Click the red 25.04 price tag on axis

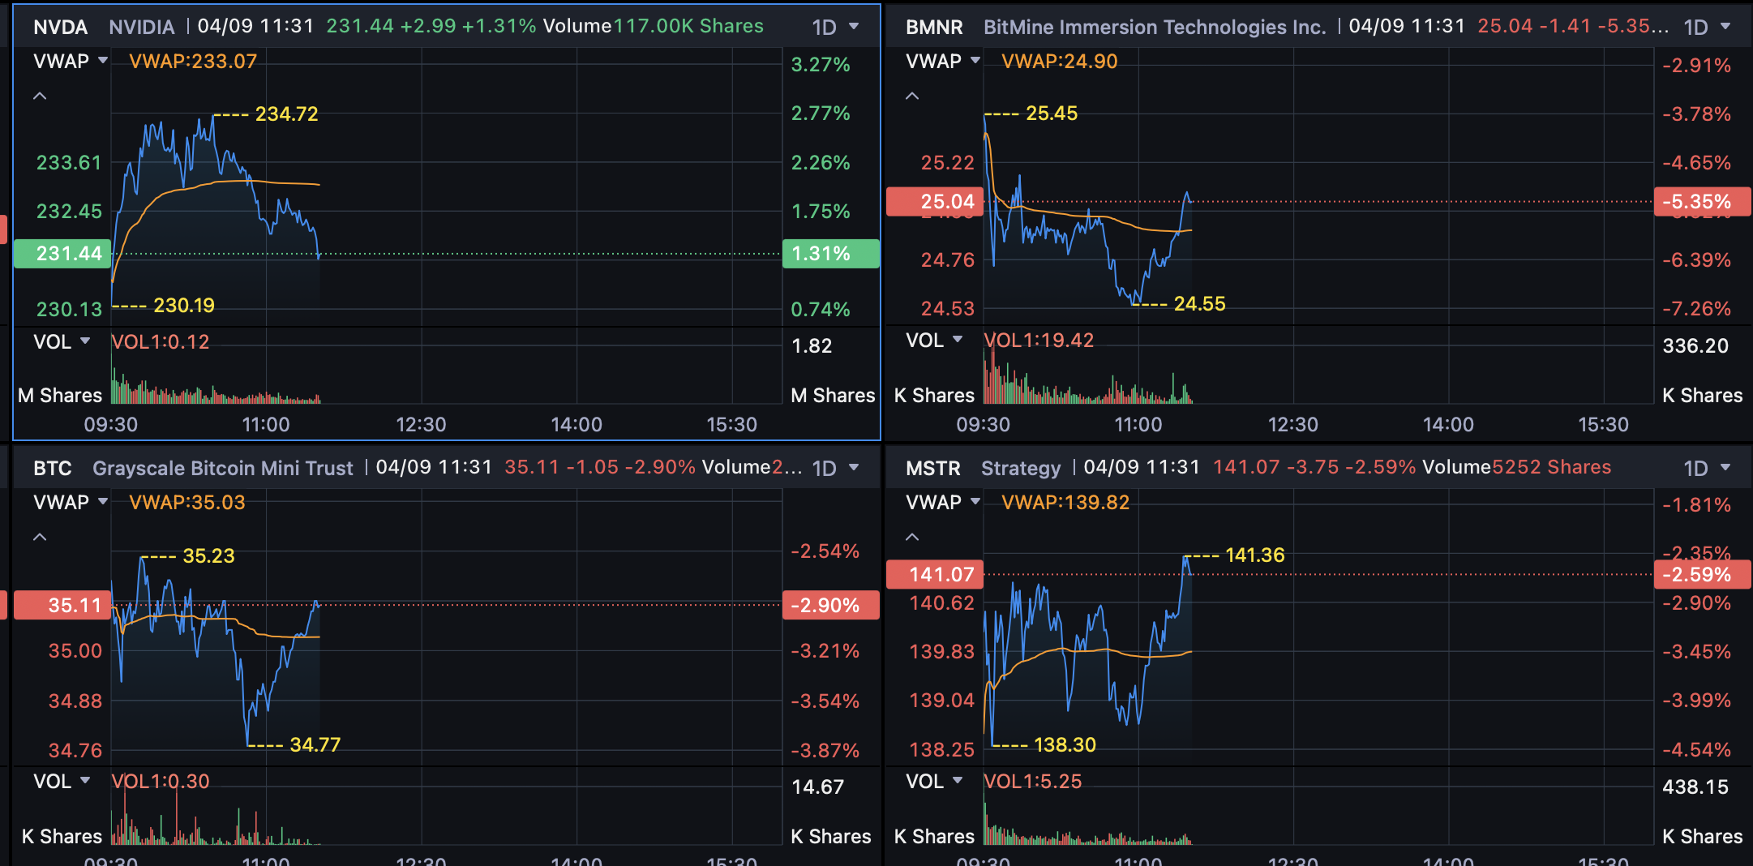coord(935,202)
